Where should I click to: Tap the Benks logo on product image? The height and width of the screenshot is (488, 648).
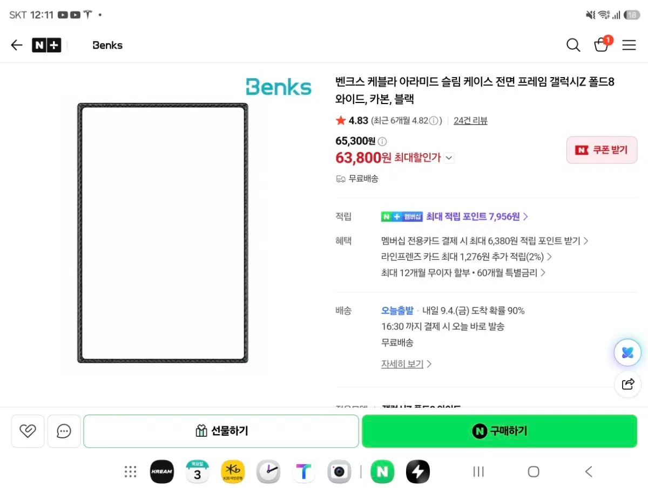(x=279, y=87)
